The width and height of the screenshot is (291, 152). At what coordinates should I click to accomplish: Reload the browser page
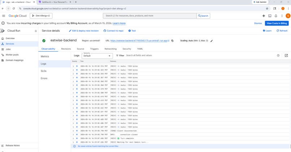click(x=14, y=9)
